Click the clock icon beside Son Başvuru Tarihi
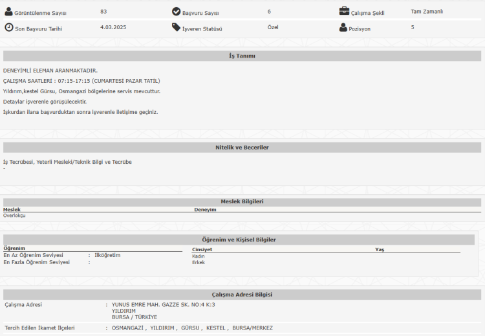 (8, 27)
